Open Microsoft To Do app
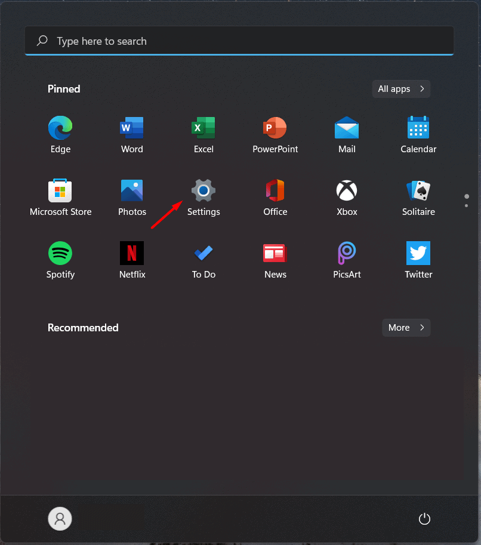This screenshot has height=545, width=481. pyautogui.click(x=203, y=254)
